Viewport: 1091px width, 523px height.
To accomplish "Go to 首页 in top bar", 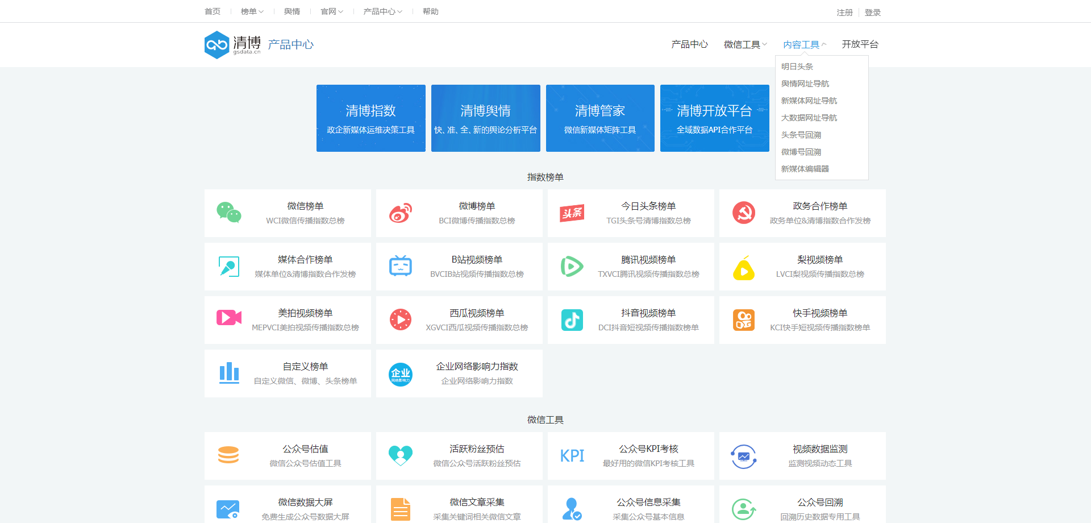I will [213, 11].
